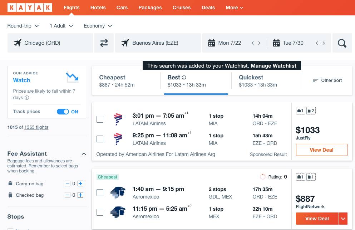
Task: Open Manage Watchlist link
Action: pyautogui.click(x=273, y=66)
